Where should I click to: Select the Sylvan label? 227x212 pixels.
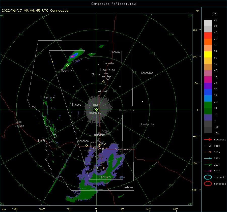[97, 74]
